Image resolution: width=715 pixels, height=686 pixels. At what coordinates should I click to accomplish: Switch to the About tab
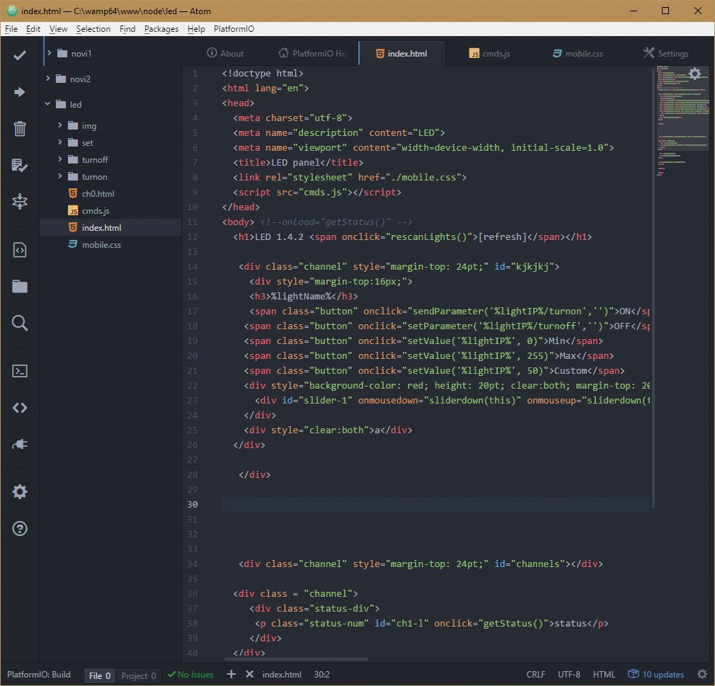click(x=226, y=53)
